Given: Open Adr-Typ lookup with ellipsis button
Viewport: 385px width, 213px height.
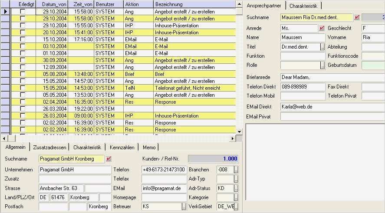Looking at the screenshot, I should point(236,179).
